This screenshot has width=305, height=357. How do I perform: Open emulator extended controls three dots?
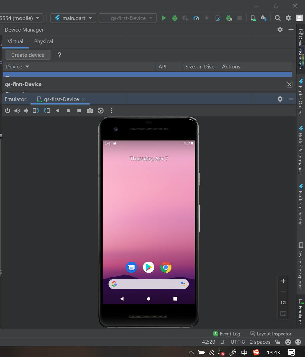112,111
